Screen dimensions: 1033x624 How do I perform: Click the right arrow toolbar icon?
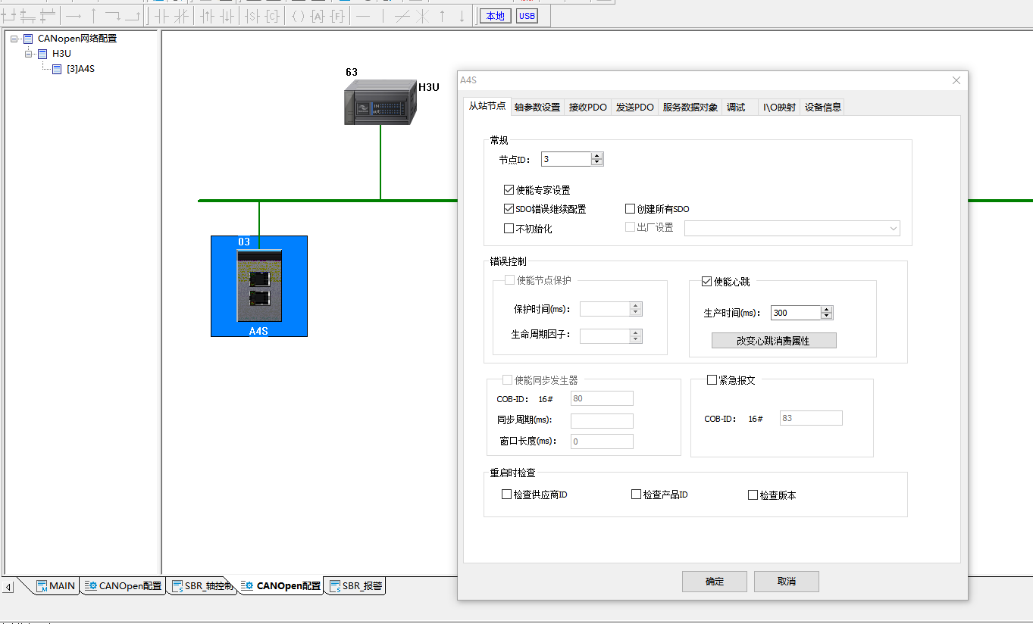tap(74, 16)
